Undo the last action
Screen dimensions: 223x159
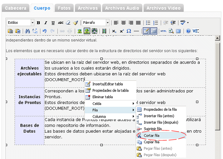tap(45, 31)
